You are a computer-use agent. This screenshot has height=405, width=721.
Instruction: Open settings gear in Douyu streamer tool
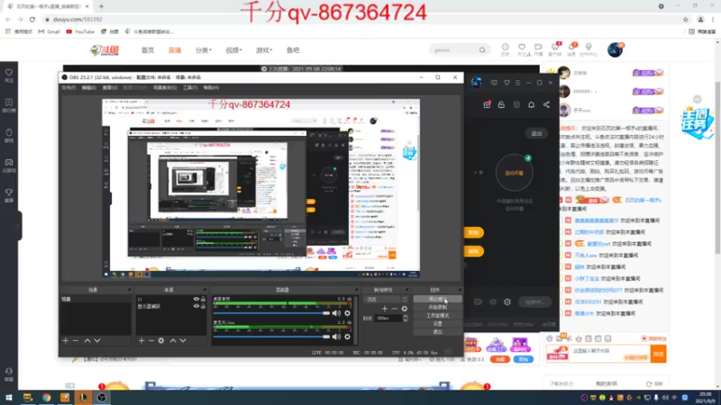tap(507, 301)
